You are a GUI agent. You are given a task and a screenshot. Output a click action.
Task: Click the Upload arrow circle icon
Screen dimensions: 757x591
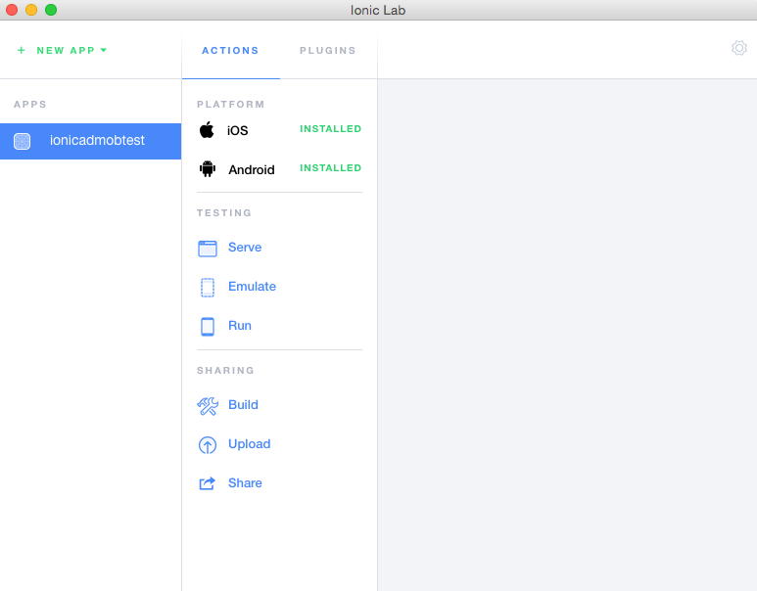208,445
